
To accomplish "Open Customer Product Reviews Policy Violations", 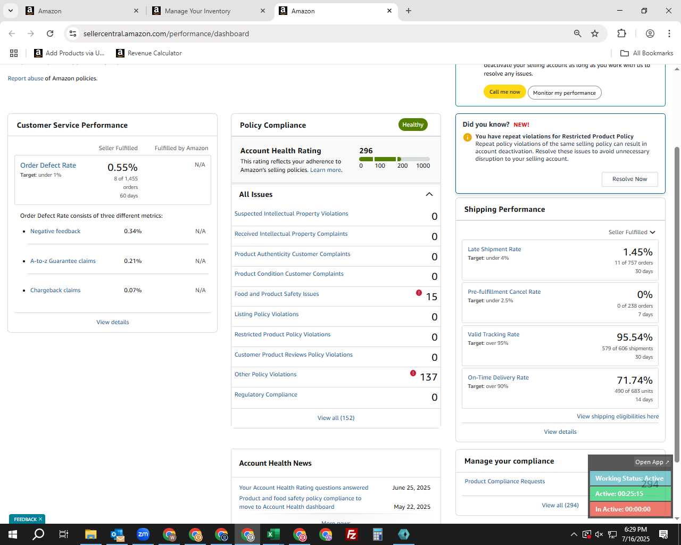I will click(294, 354).
